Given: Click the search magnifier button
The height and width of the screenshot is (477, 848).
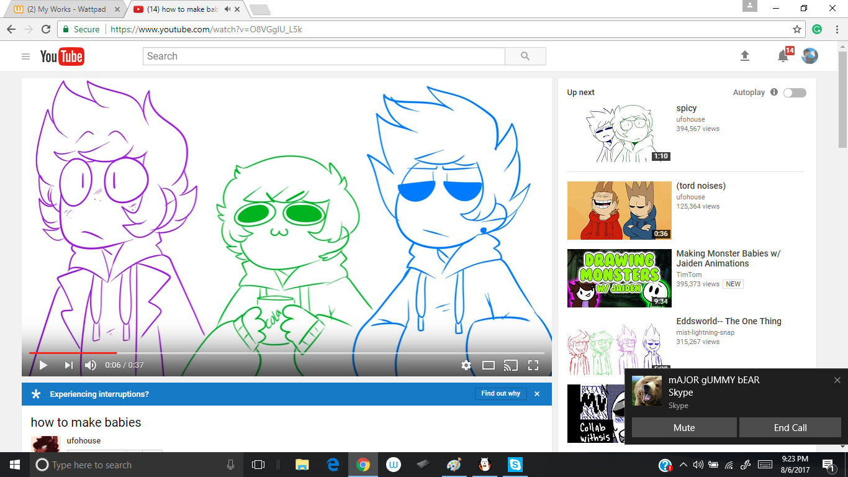Looking at the screenshot, I should (525, 56).
